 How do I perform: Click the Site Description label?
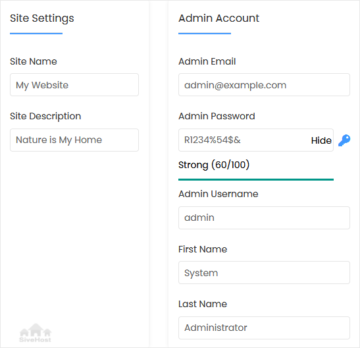[x=45, y=116]
